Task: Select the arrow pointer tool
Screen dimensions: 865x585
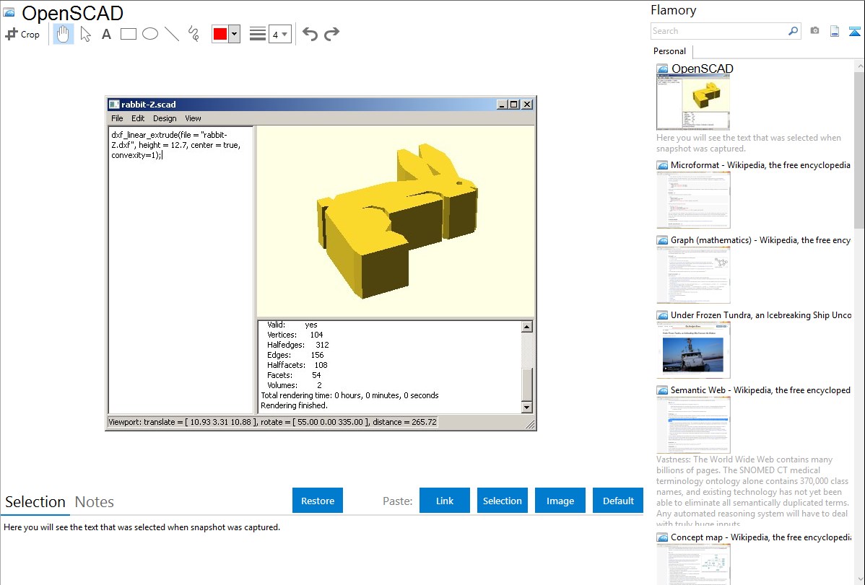Action: click(x=85, y=34)
